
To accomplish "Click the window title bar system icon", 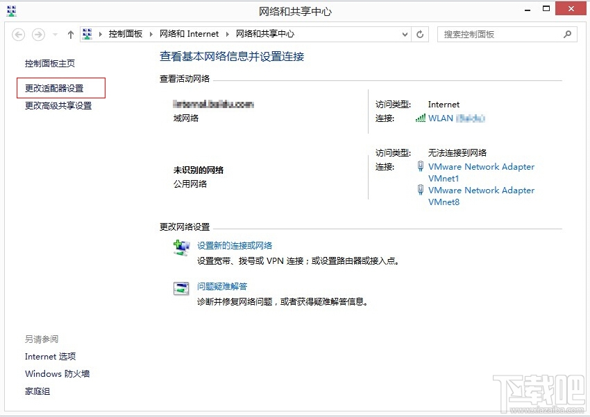I will point(12,11).
